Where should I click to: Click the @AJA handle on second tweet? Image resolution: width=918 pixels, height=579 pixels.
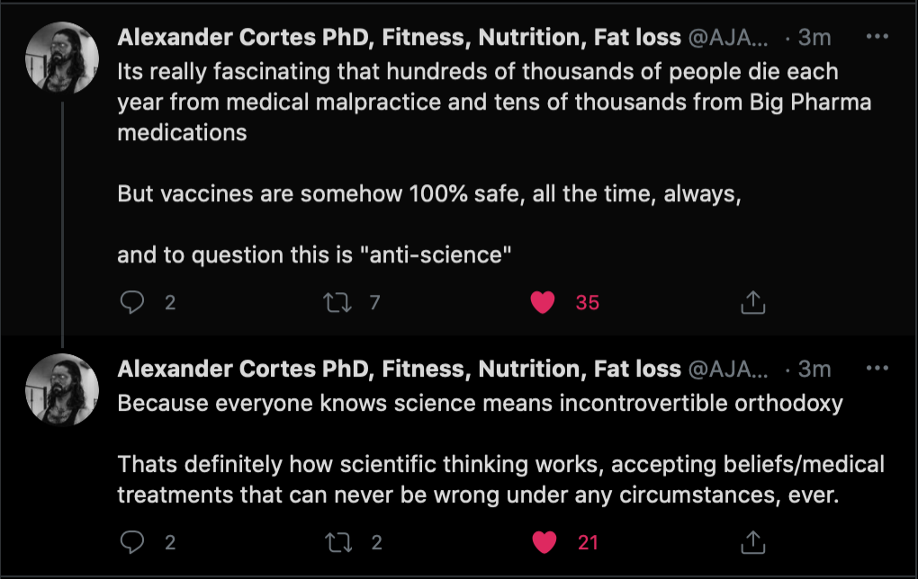tap(730, 369)
